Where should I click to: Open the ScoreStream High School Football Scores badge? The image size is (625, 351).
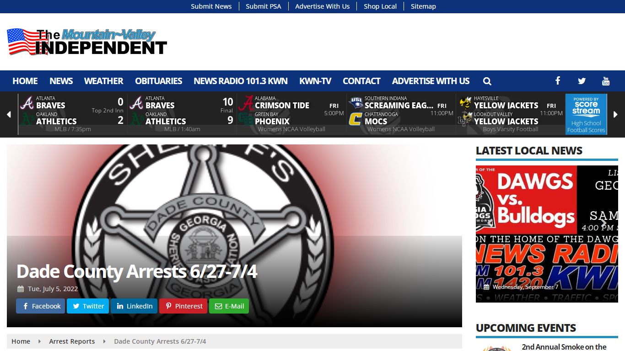click(x=586, y=114)
